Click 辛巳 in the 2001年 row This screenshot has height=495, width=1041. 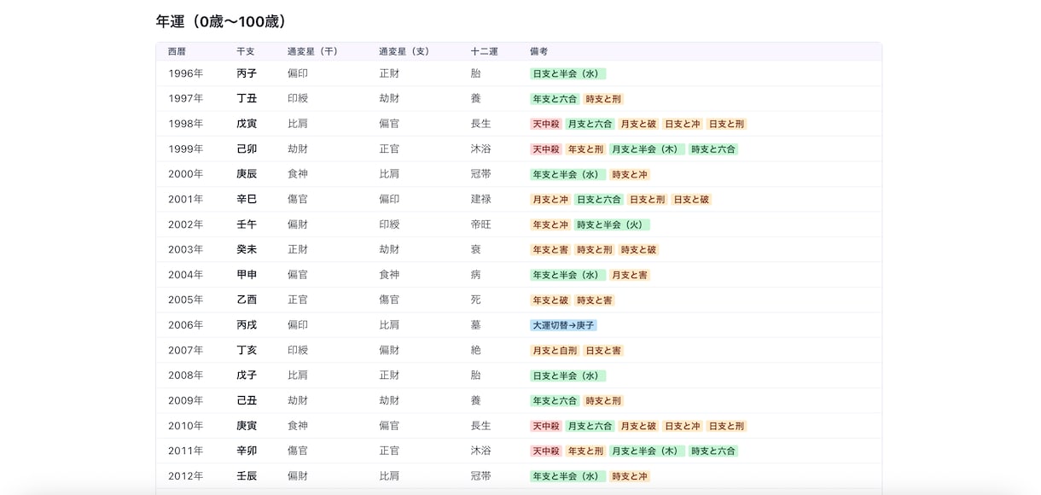(247, 199)
